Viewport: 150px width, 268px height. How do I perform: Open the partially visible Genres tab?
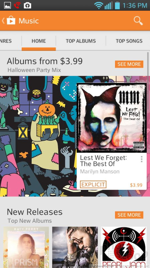6,41
